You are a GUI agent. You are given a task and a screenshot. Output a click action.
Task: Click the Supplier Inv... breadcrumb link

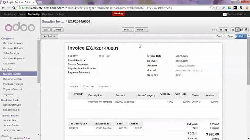[53, 21]
